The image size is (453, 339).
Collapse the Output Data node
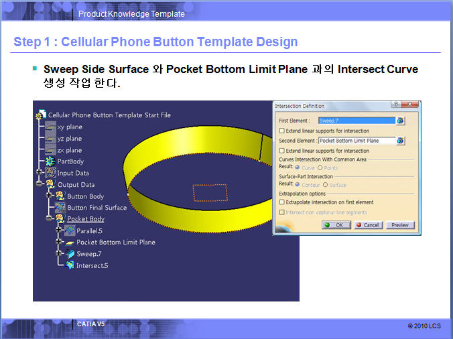point(40,185)
